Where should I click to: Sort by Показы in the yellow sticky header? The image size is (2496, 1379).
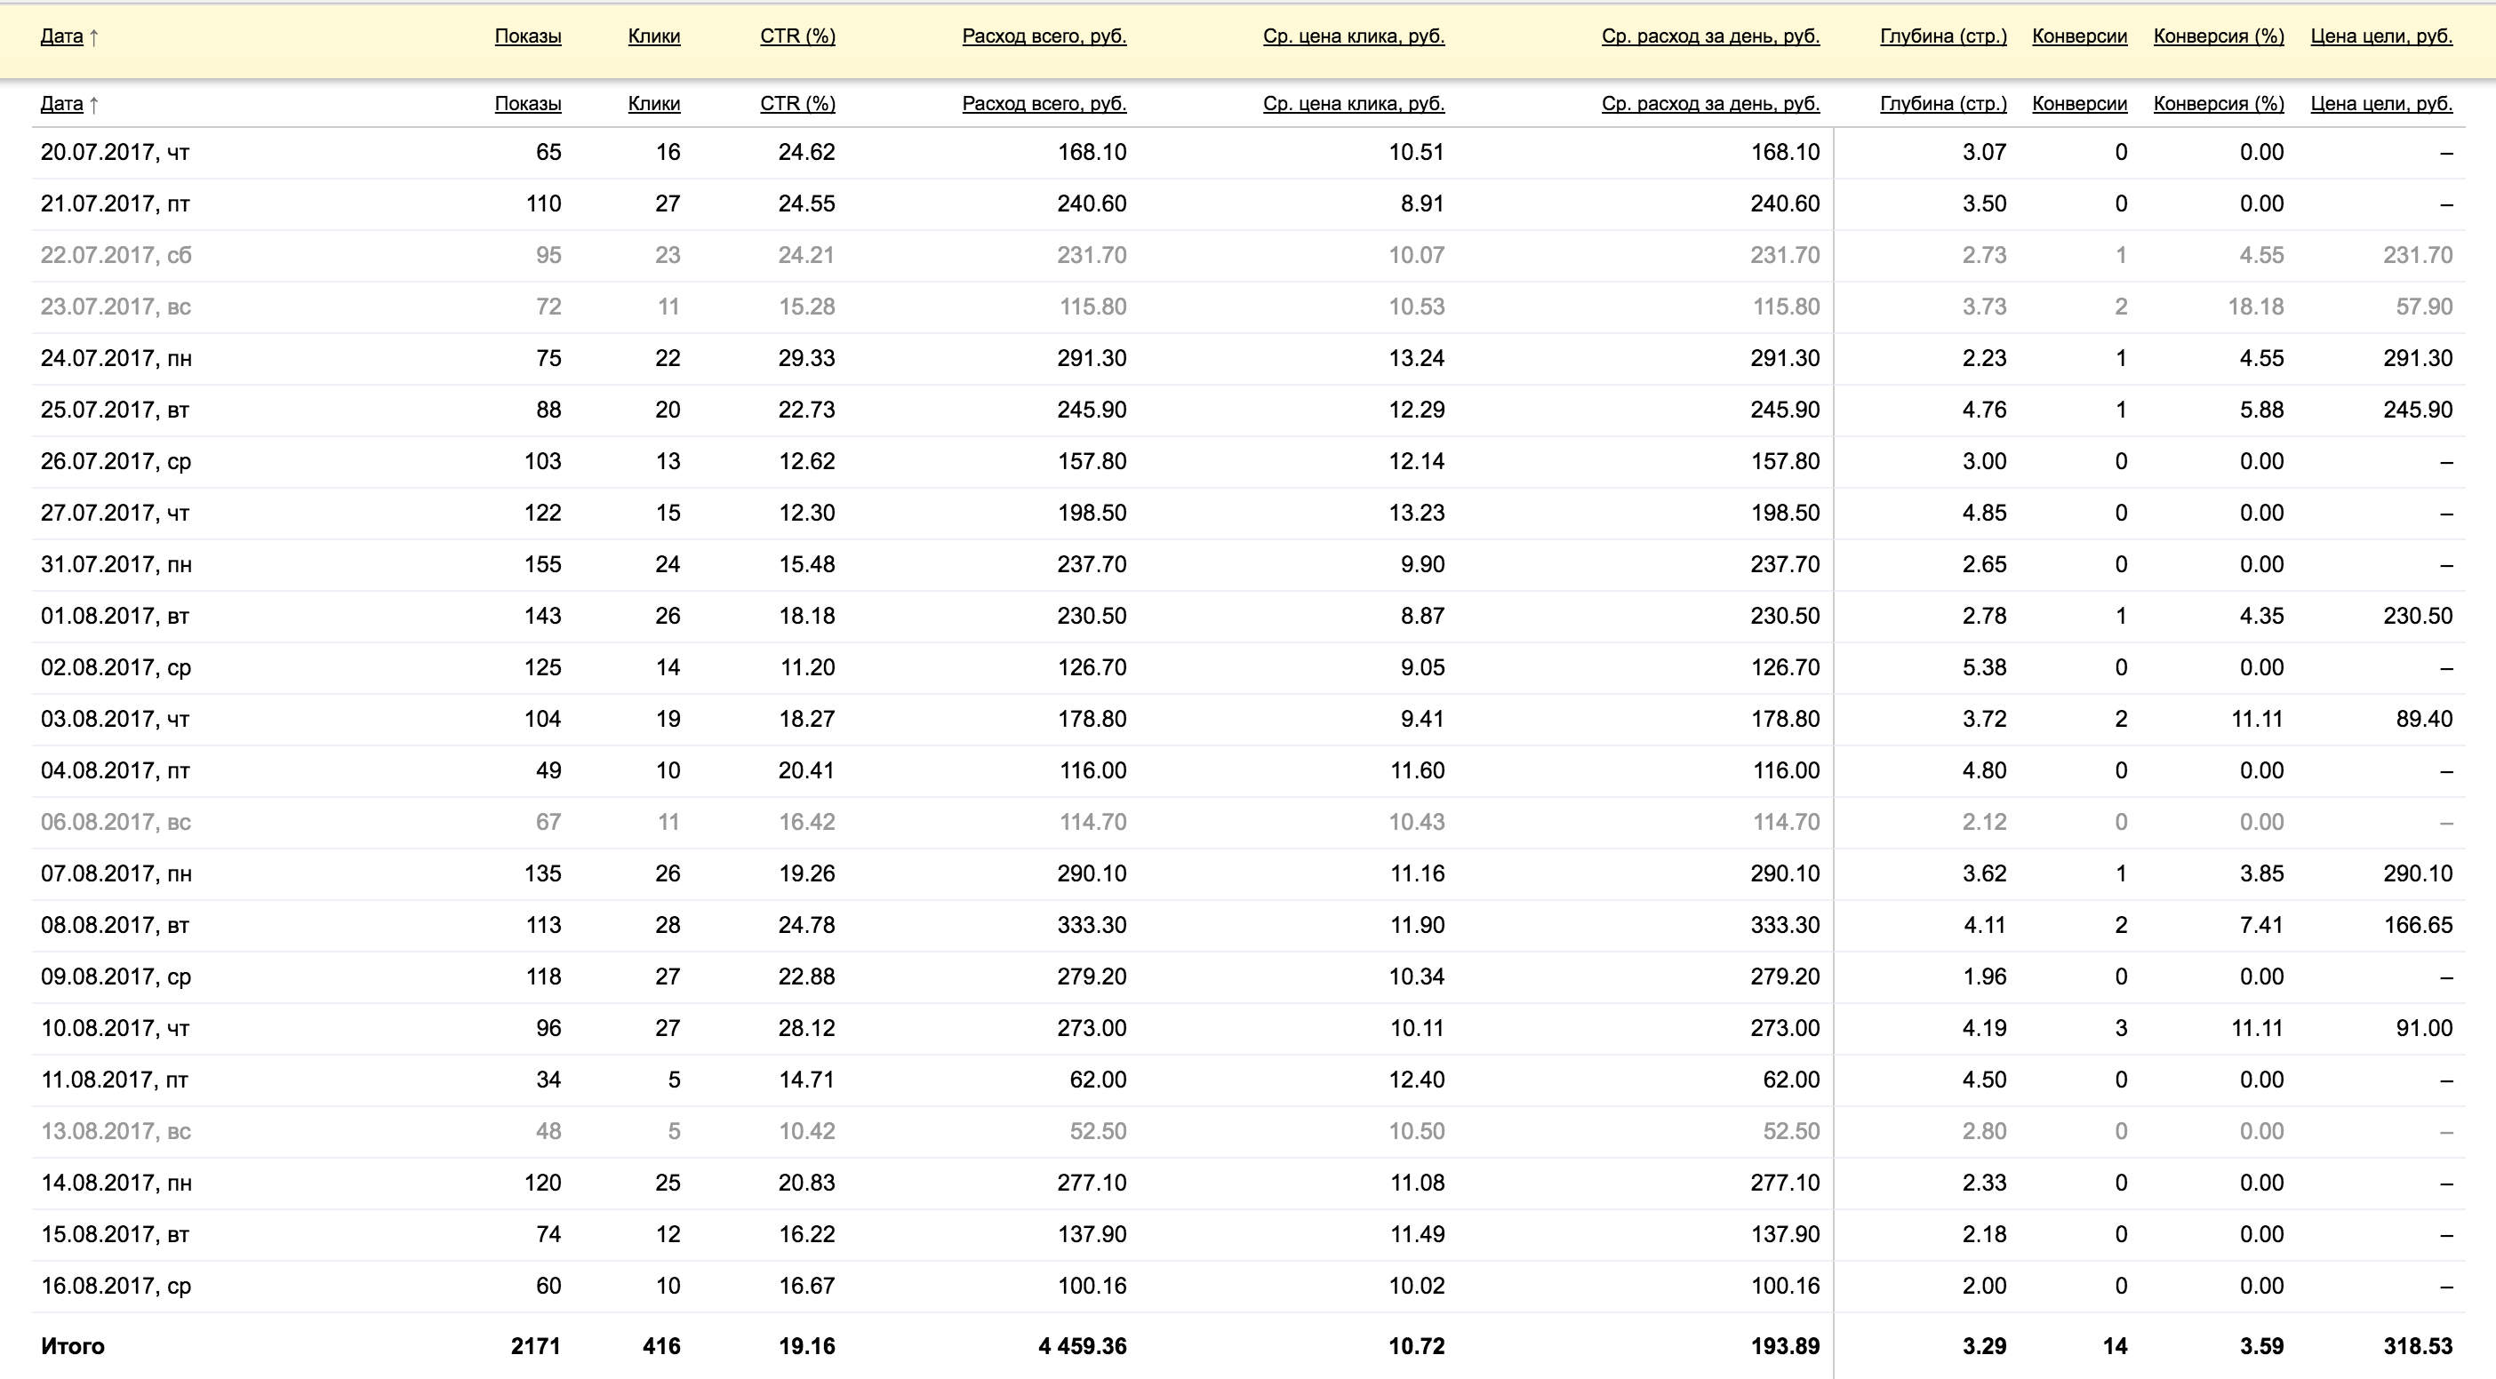(x=527, y=36)
